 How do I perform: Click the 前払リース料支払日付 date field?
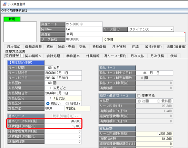click(155, 73)
